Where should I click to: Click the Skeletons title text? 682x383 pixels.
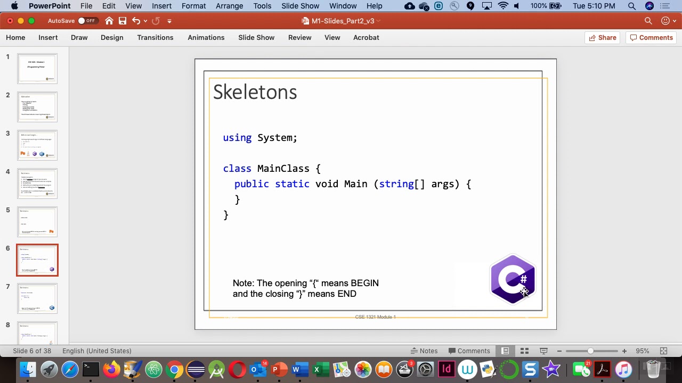(255, 92)
